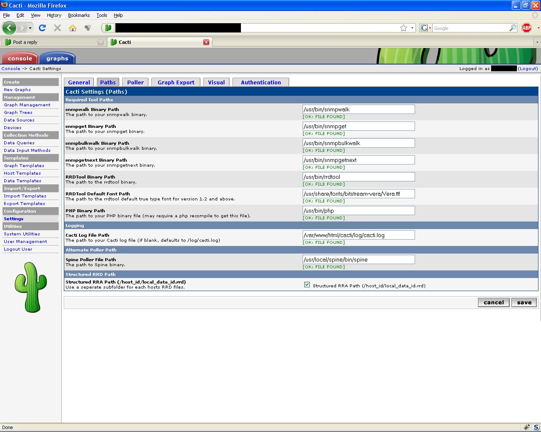
Task: Click the status bar S icon
Action: pyautogui.click(x=536, y=427)
